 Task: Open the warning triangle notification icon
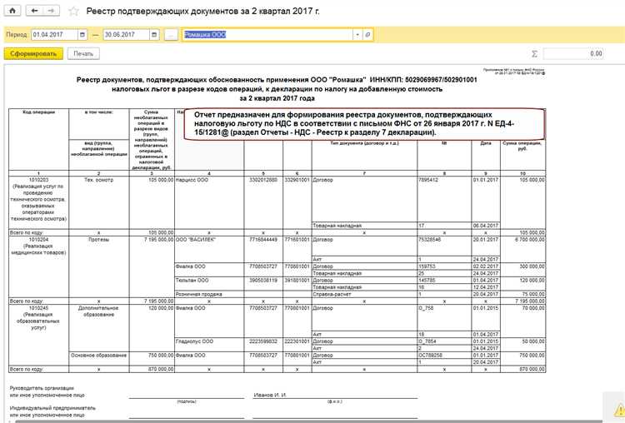(620, 409)
